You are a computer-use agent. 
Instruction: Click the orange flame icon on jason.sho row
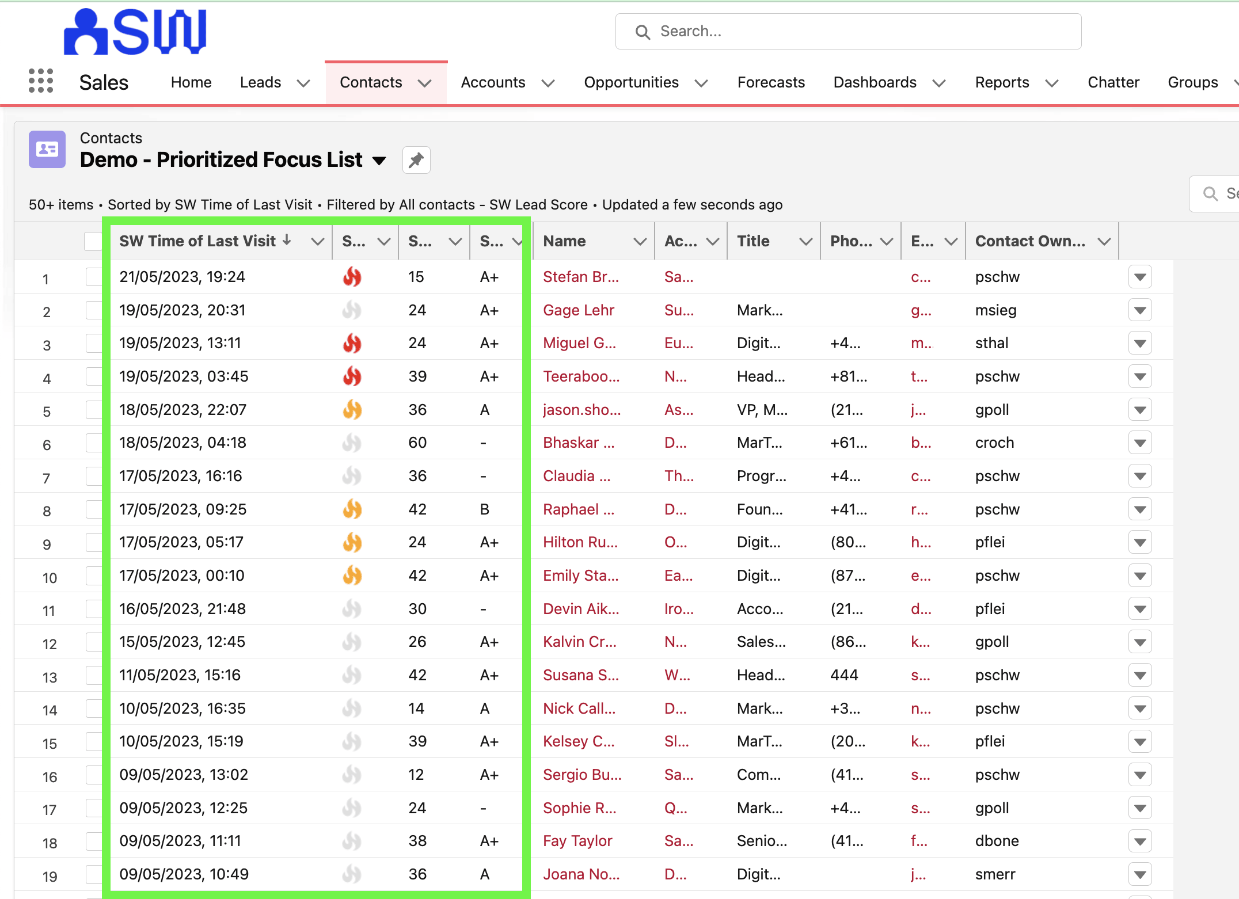tap(352, 409)
